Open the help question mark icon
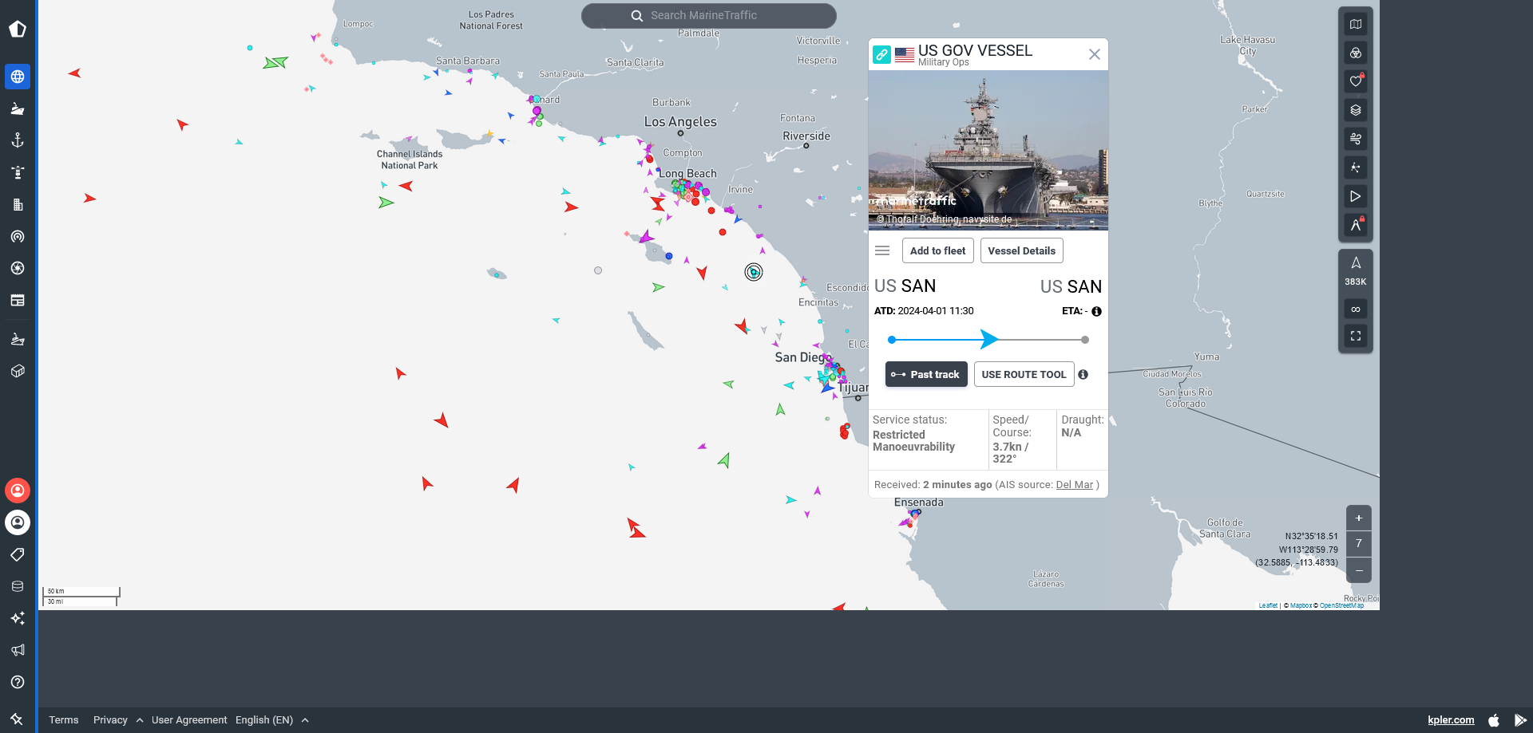 [x=18, y=682]
